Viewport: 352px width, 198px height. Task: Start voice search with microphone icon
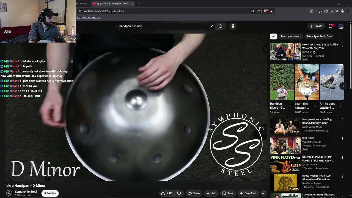[x=233, y=26]
